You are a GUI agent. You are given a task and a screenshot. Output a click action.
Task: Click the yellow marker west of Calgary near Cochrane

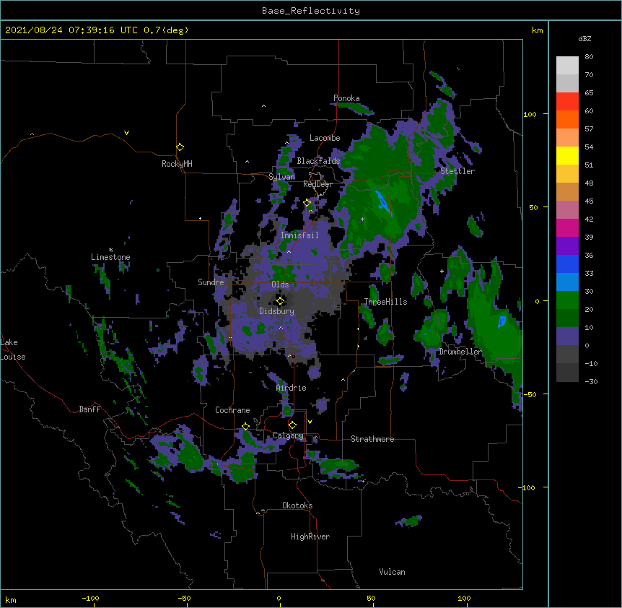[245, 426]
